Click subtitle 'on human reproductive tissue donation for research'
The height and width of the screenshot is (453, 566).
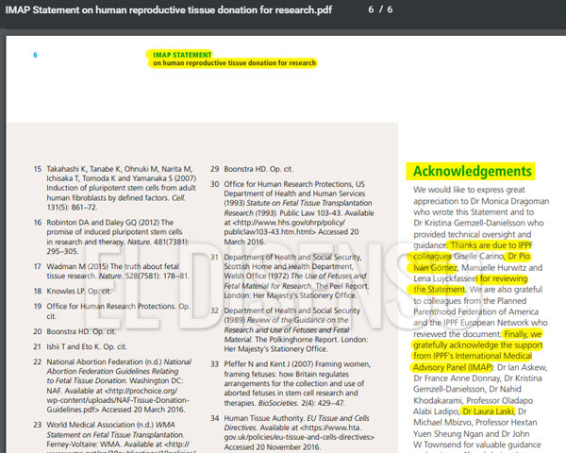(x=234, y=63)
